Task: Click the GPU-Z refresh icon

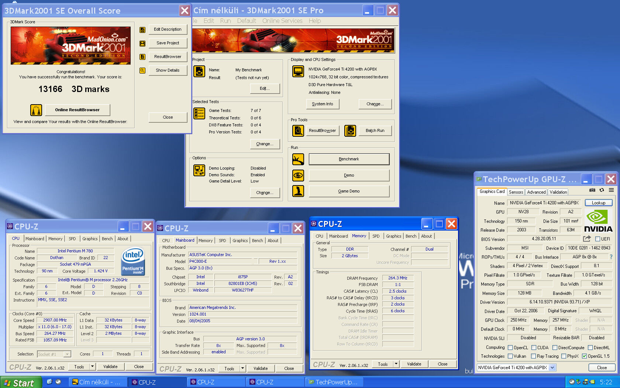Action: (602, 190)
